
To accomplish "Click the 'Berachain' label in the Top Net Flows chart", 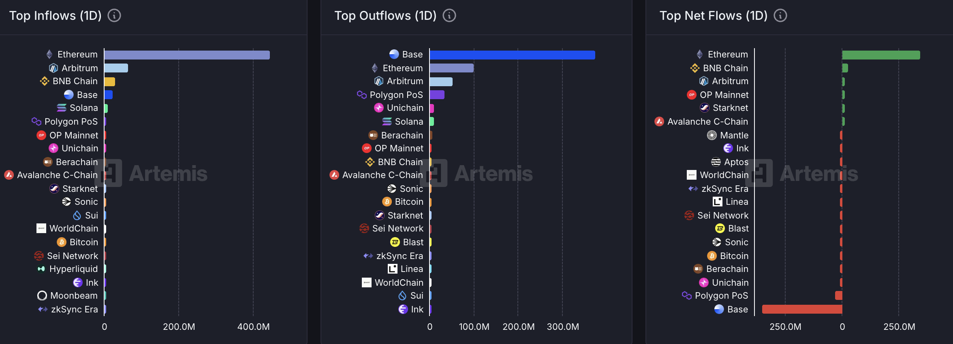I will click(727, 269).
